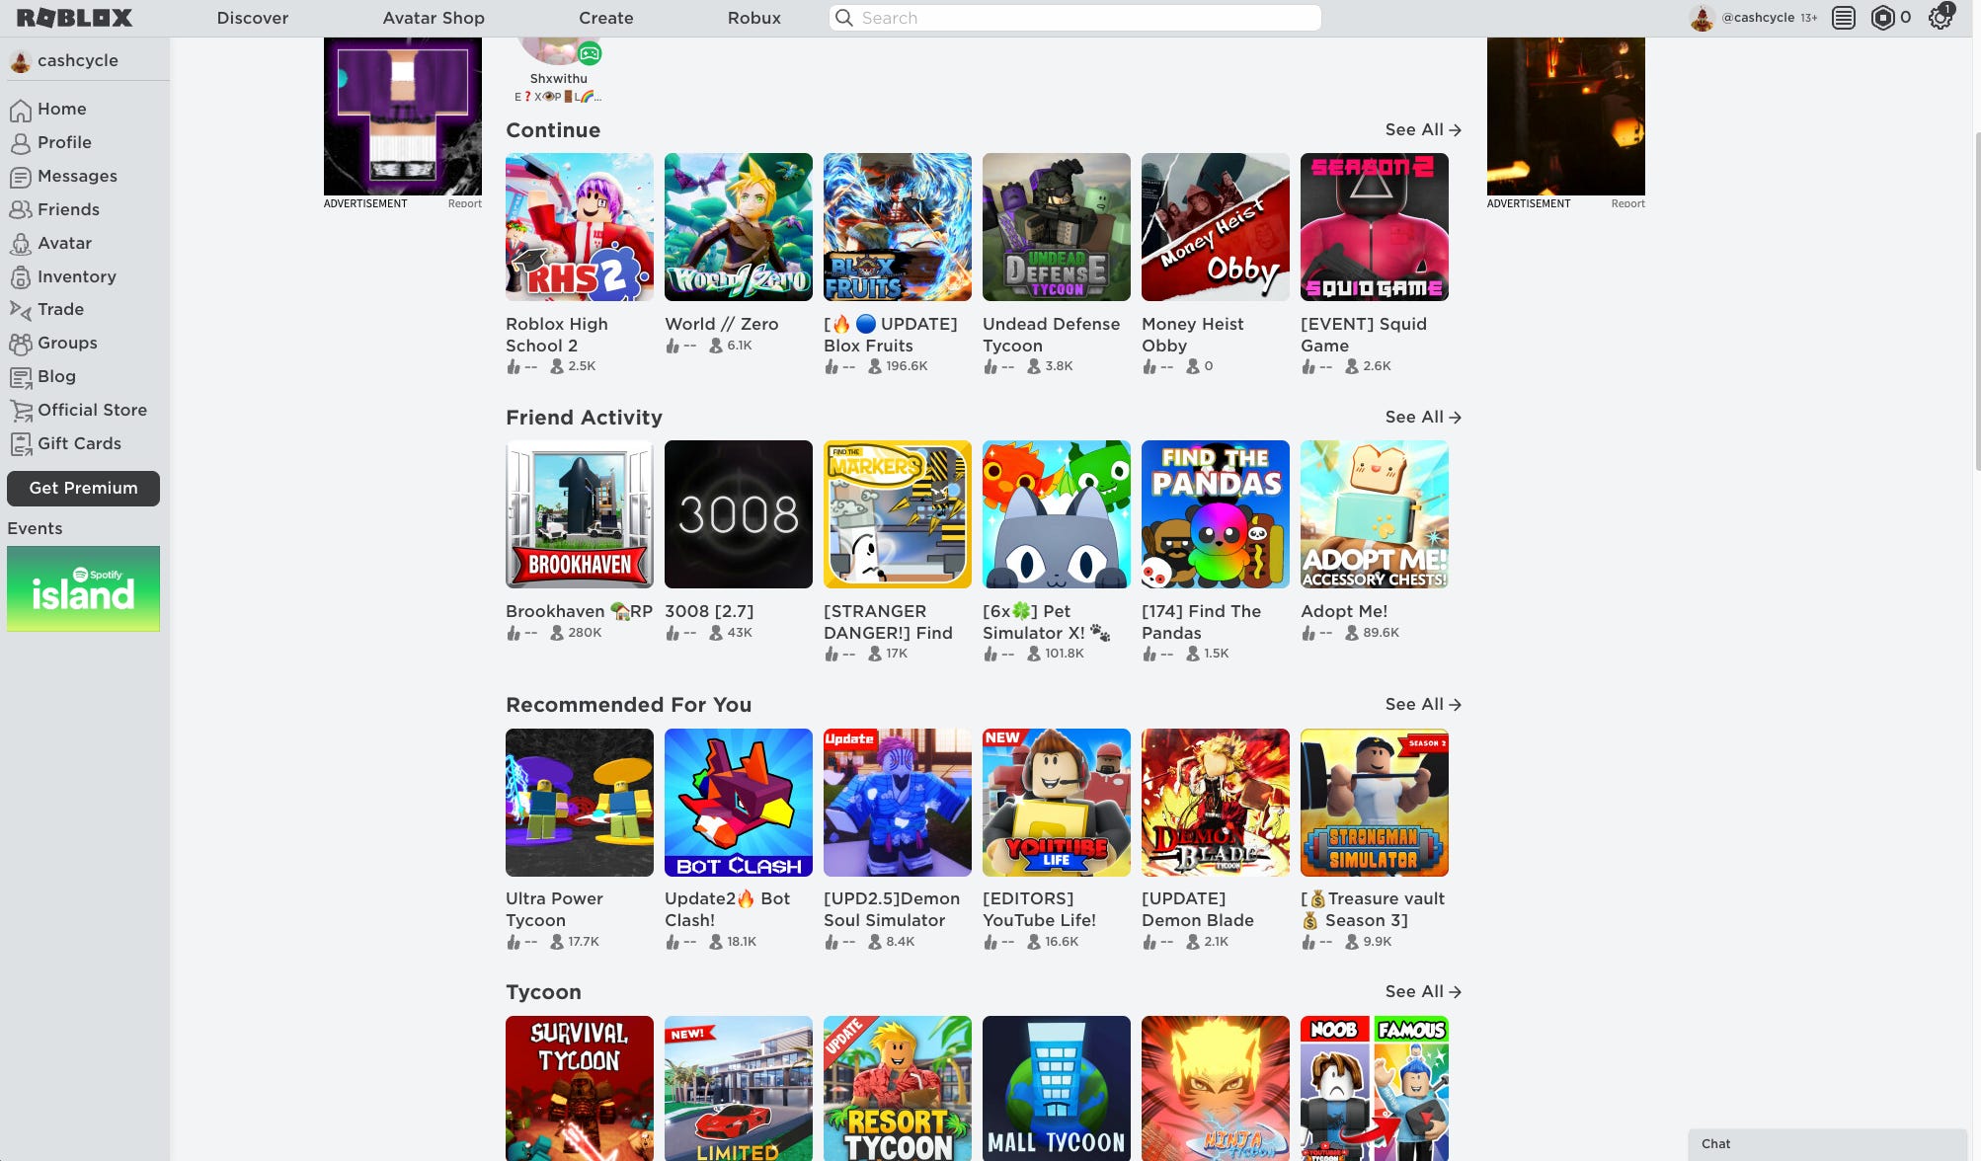The width and height of the screenshot is (1981, 1161).
Task: Click the purple shirt advertisement
Action: pyautogui.click(x=403, y=116)
